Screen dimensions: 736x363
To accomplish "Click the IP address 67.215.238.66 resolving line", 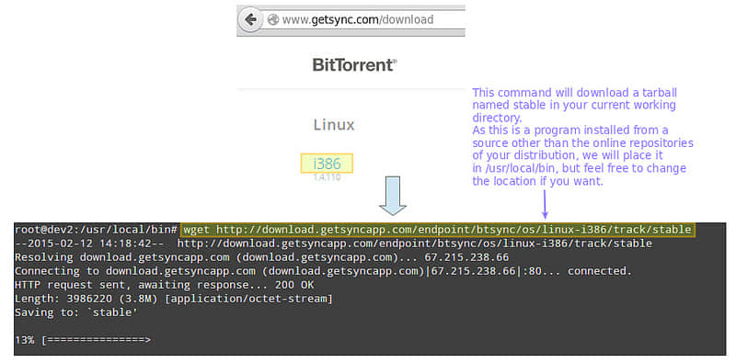I will point(261,257).
